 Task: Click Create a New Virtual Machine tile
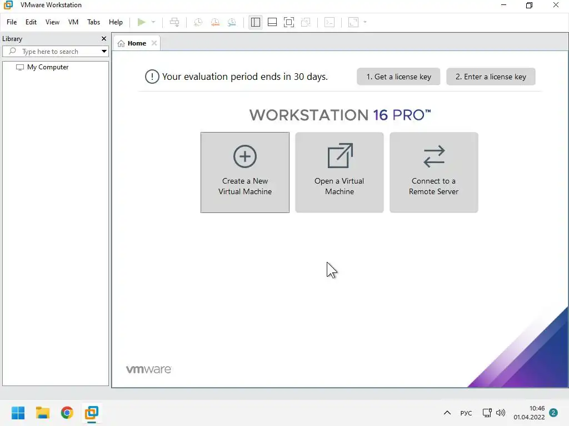pos(245,173)
